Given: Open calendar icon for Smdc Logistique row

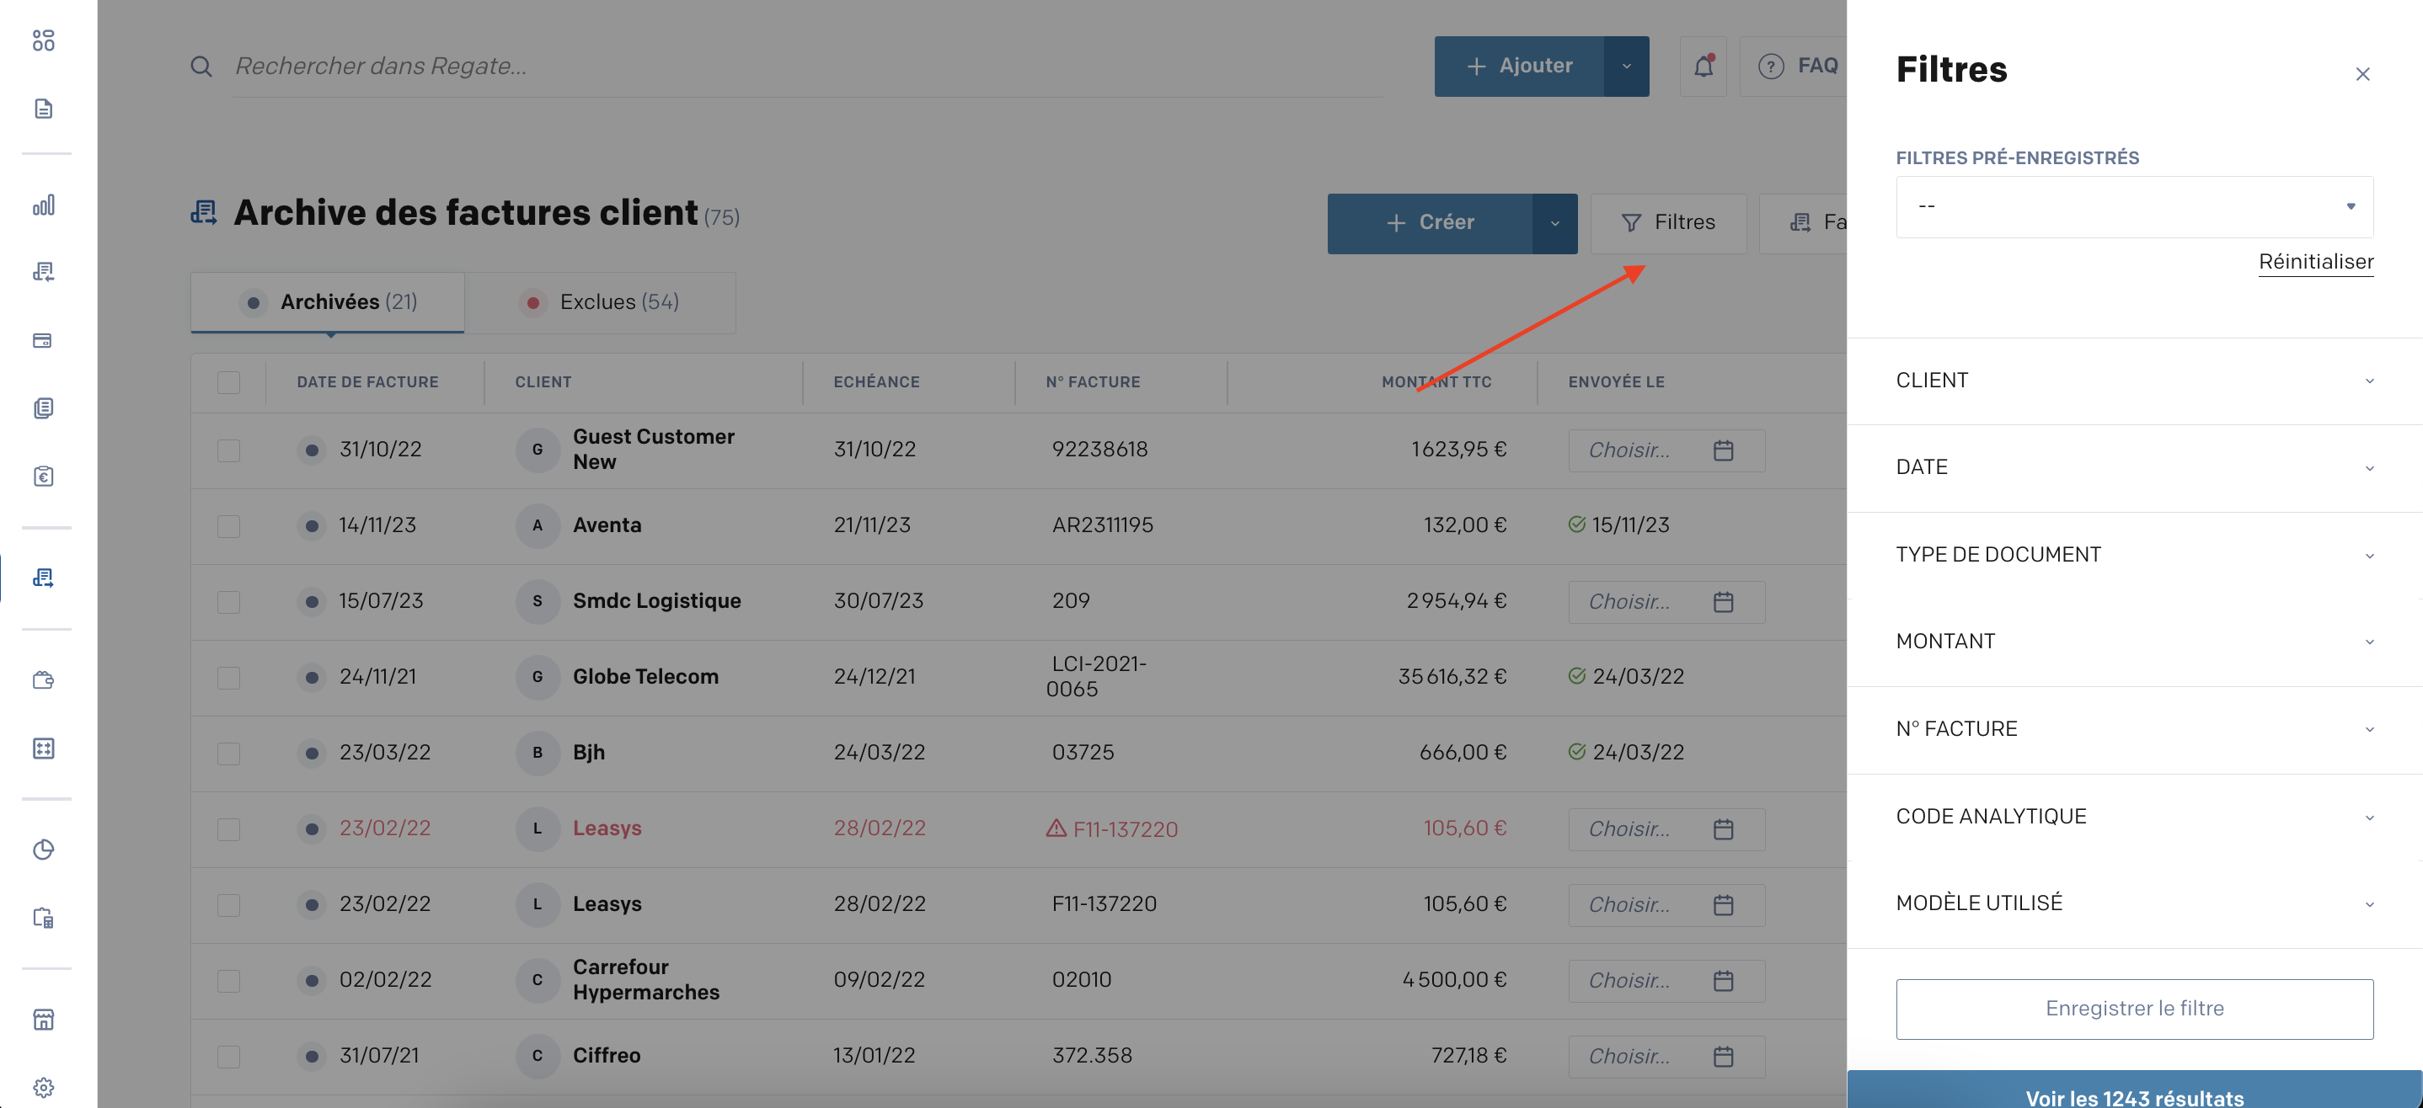Looking at the screenshot, I should click(x=1722, y=601).
